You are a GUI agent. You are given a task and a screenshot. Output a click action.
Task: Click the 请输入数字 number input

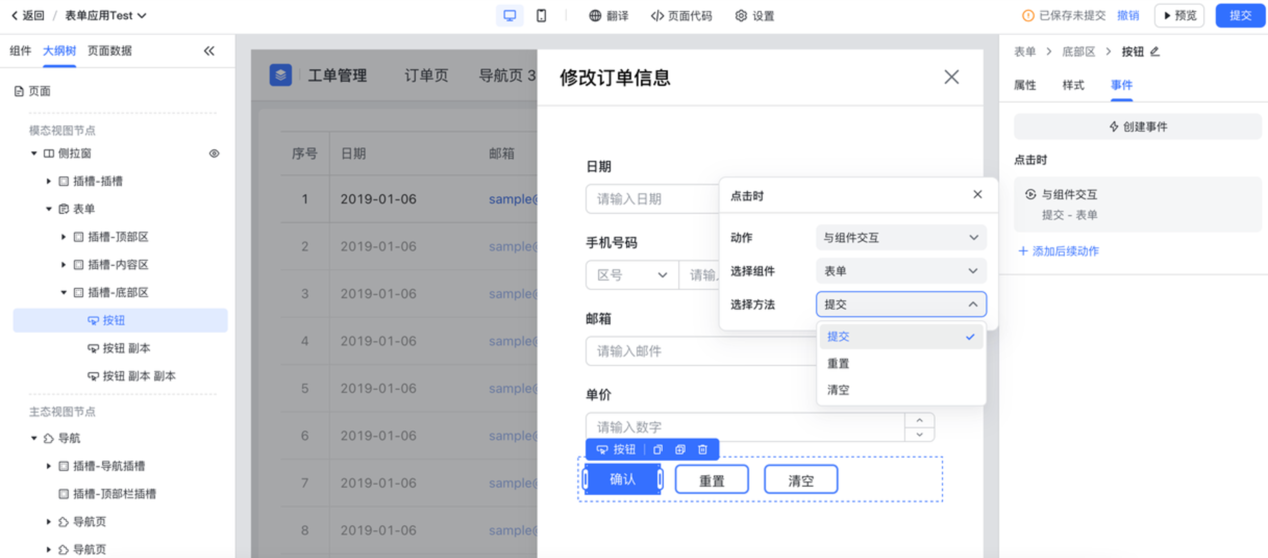(x=745, y=427)
